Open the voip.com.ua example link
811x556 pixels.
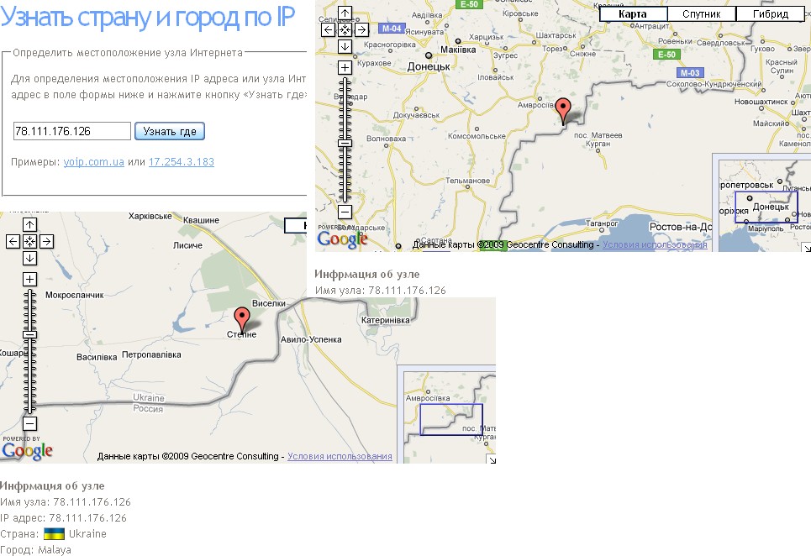(x=93, y=162)
